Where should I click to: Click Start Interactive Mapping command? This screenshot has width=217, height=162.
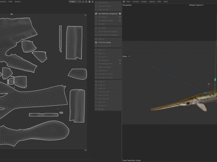[108, 31]
